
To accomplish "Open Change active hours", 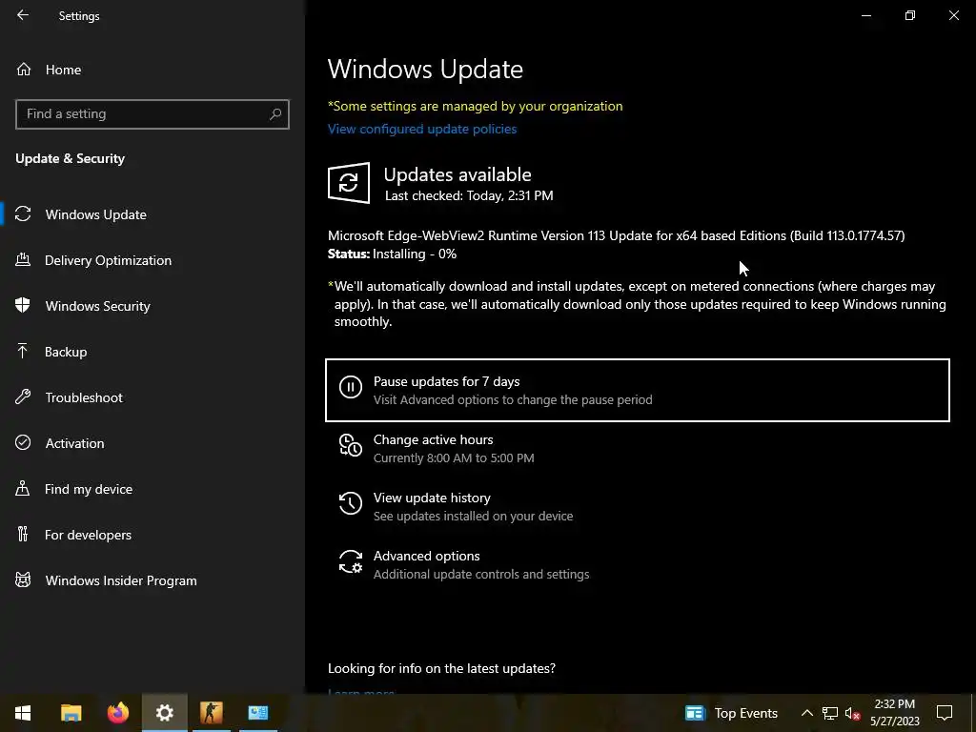I will 638,448.
